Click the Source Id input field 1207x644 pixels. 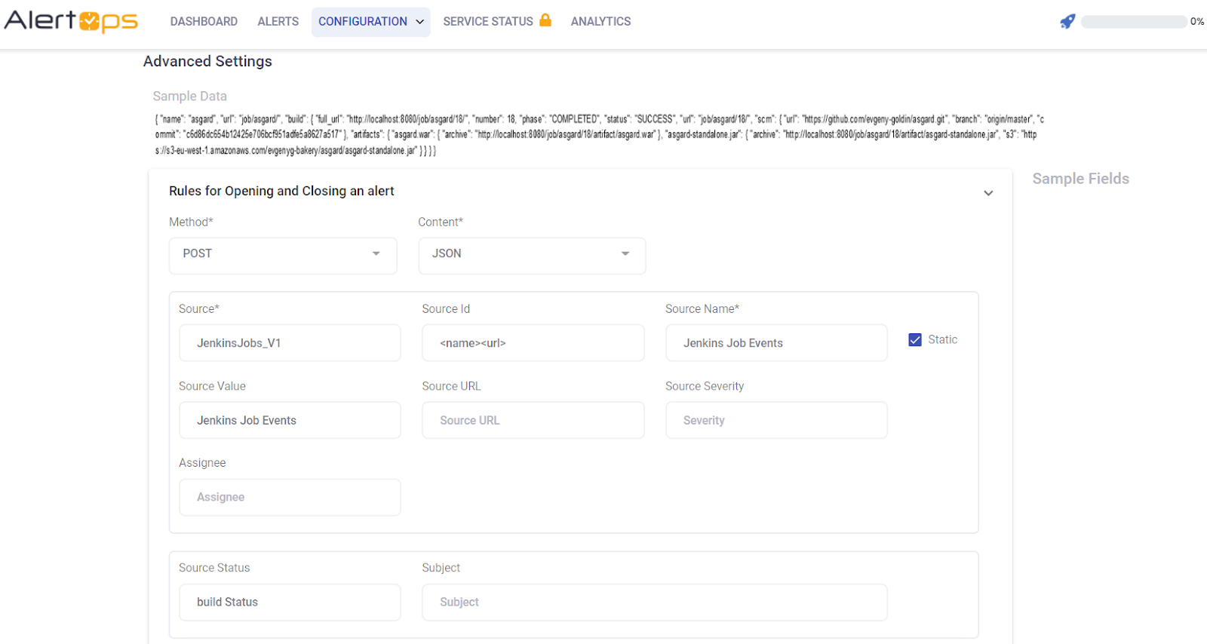coord(533,343)
